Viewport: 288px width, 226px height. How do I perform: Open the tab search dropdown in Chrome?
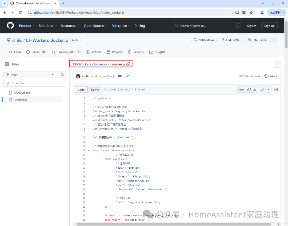(x=5, y=3)
